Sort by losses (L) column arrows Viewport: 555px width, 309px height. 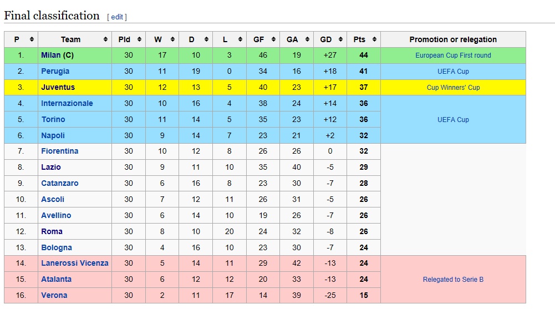240,39
